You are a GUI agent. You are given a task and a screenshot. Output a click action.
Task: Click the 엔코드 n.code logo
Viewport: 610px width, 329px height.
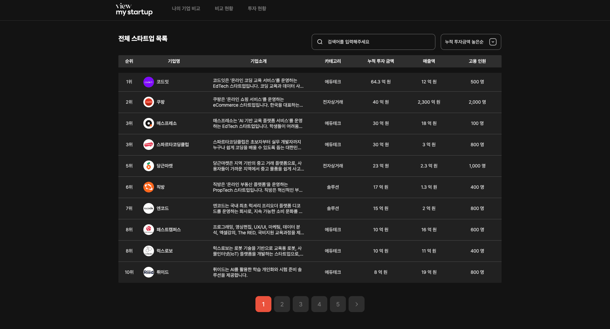[x=149, y=208]
